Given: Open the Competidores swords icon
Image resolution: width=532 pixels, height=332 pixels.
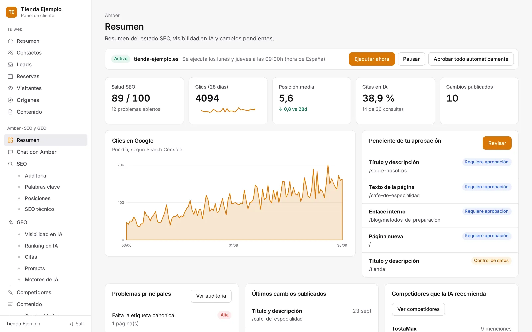Looking at the screenshot, I should pos(10,292).
